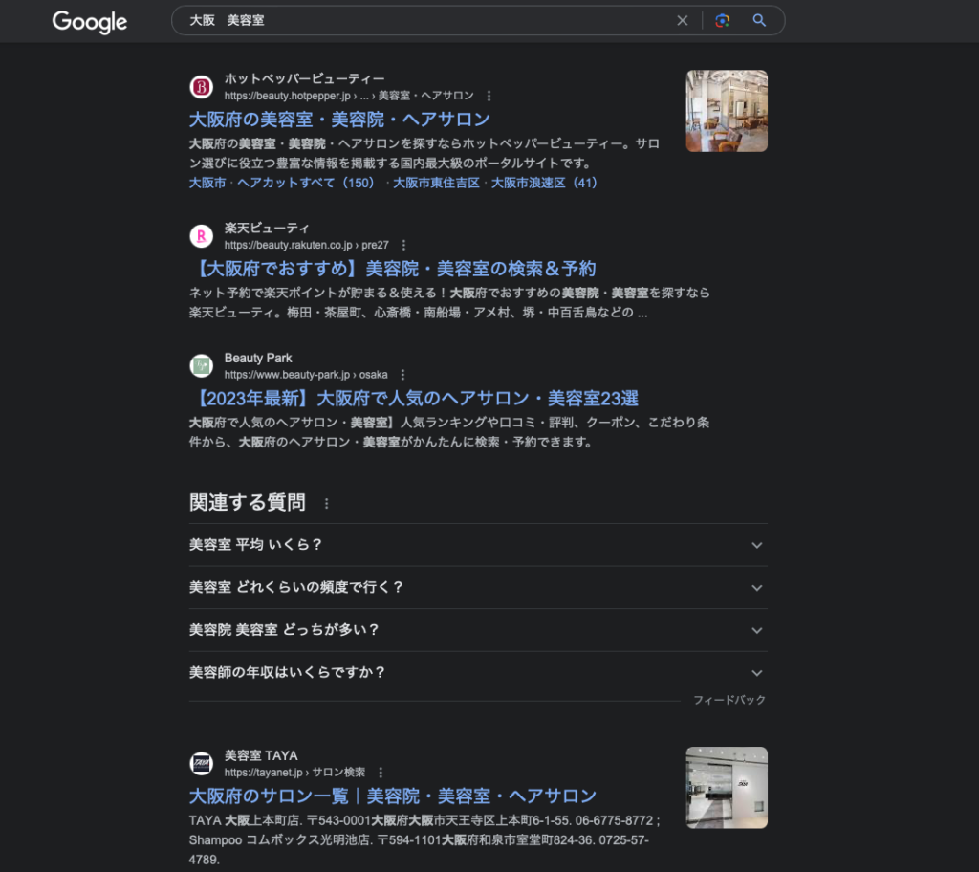Screen dimensions: 979x872
Task: Open the TAYA salon storefront thumbnail
Action: pyautogui.click(x=727, y=788)
